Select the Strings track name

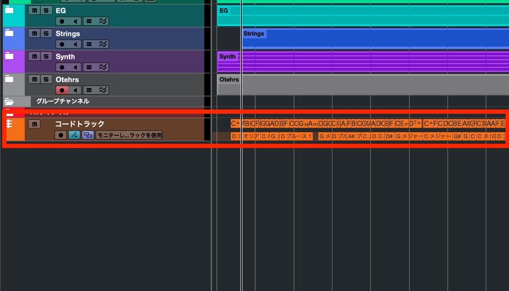tap(67, 33)
